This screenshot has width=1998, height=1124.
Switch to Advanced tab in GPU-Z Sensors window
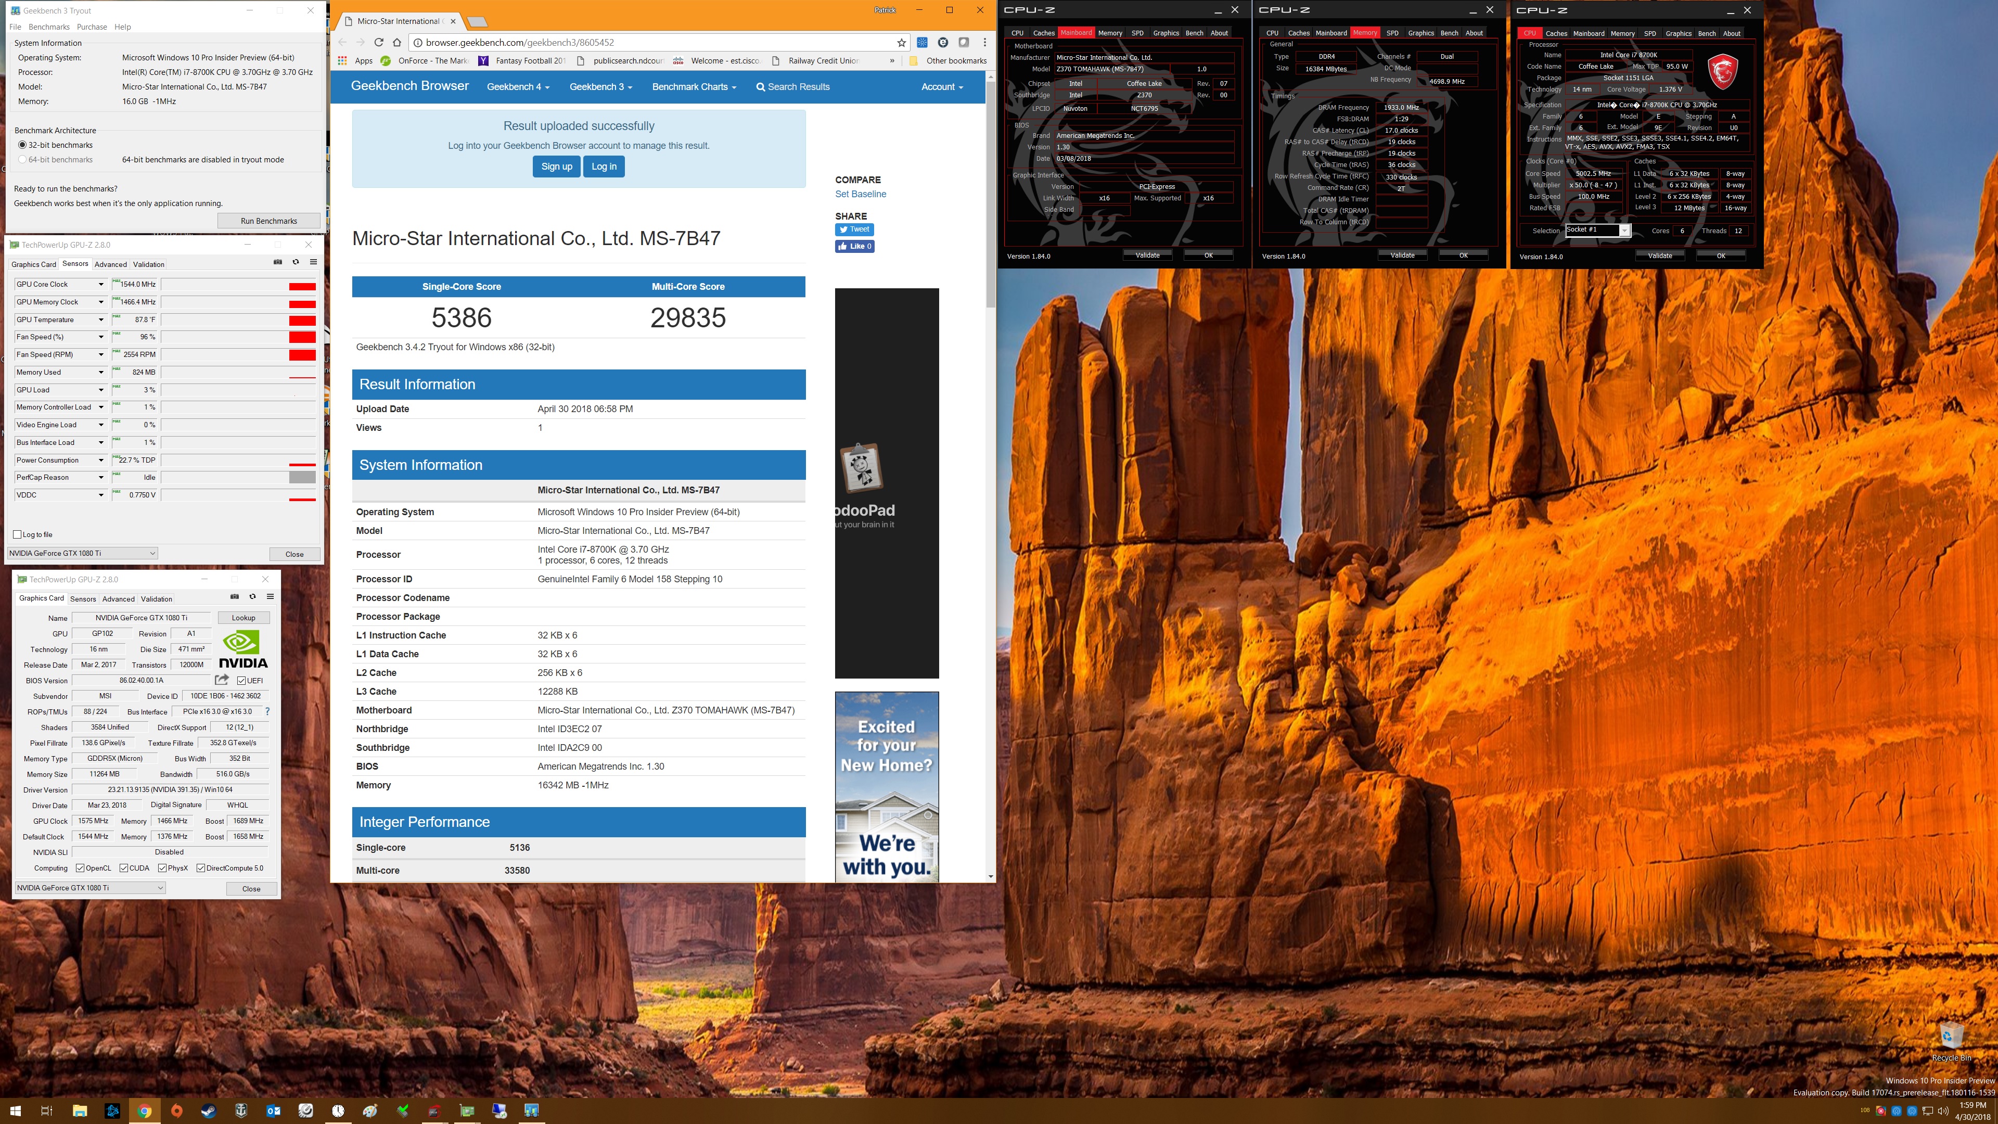pos(110,264)
